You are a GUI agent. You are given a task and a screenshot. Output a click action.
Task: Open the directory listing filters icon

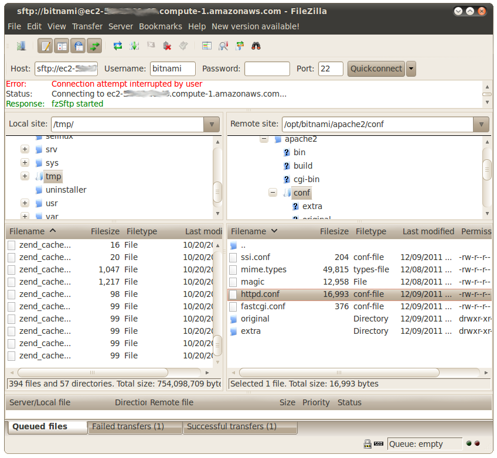tap(207, 46)
